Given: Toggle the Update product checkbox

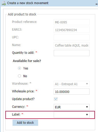Looking at the screenshot, I should point(56,99).
